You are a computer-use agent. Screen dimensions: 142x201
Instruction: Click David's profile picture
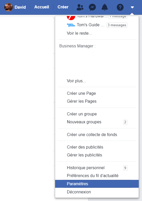[8, 7]
